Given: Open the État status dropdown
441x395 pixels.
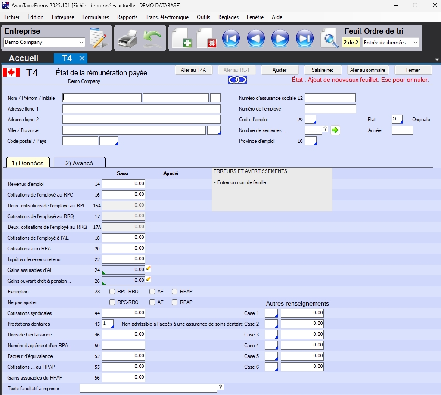Looking at the screenshot, I should 397,119.
